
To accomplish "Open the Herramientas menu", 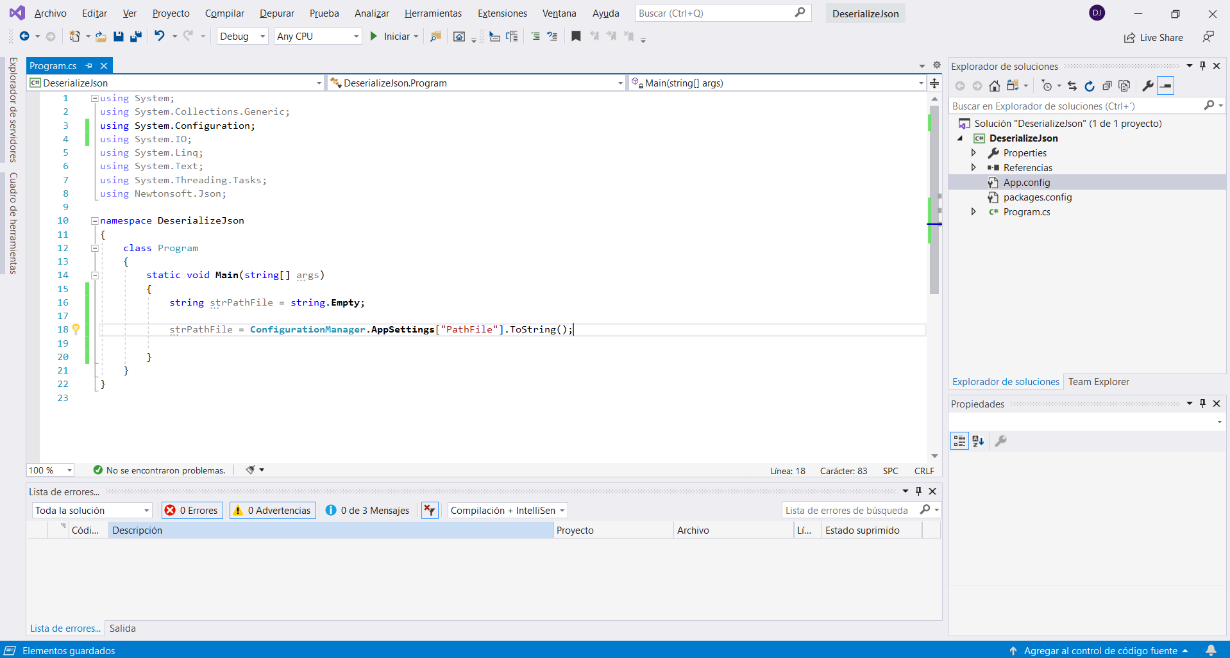I will [x=433, y=13].
